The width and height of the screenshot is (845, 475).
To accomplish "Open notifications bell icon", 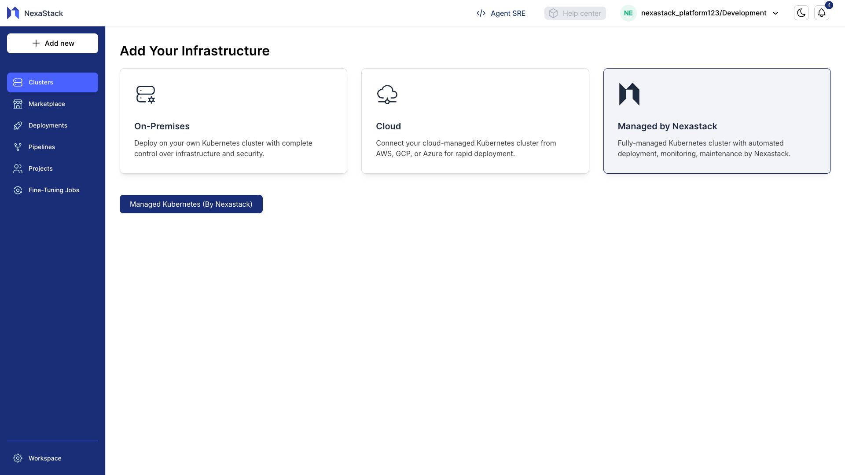I will [821, 13].
